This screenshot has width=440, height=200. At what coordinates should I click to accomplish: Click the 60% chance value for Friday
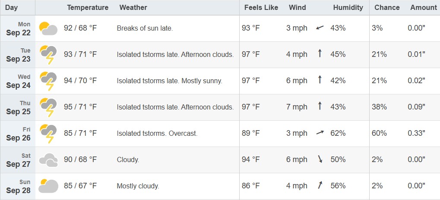pyautogui.click(x=379, y=133)
